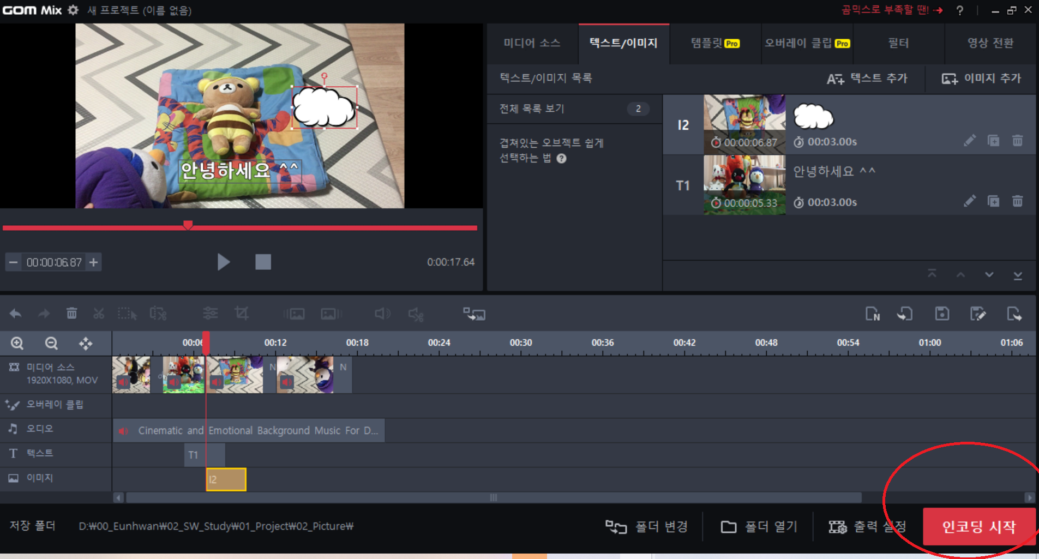
Task: Open the GOM Mix settings gear
Action: [73, 10]
